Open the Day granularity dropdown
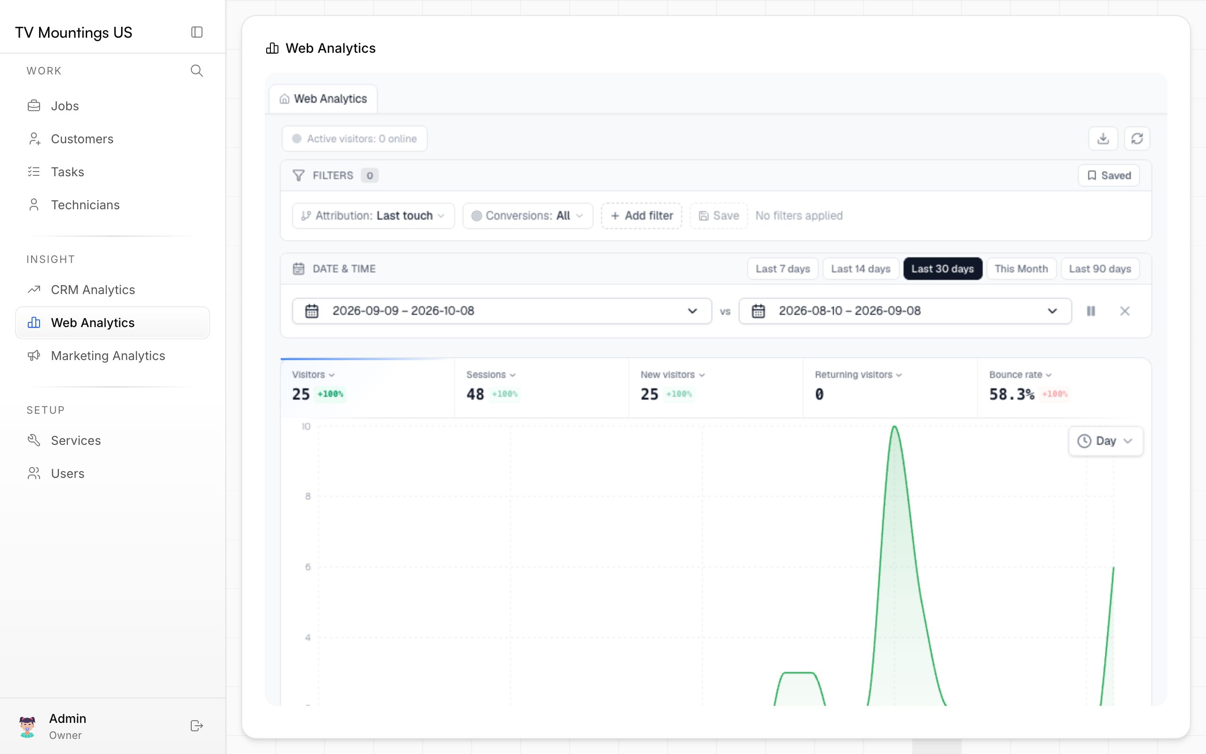Viewport: 1206px width, 754px height. 1105,442
